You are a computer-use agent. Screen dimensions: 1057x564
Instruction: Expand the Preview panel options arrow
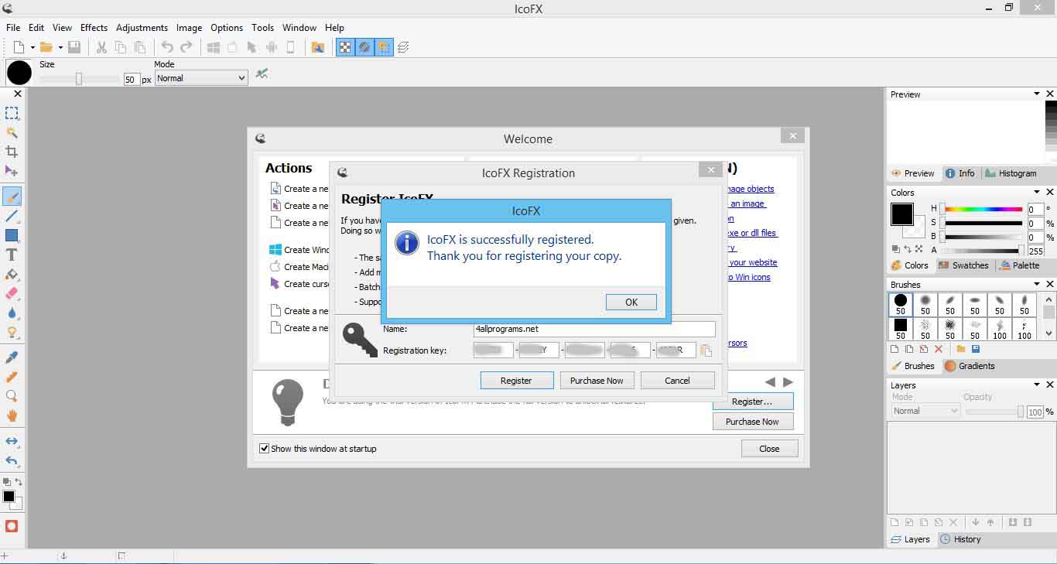coord(1037,94)
